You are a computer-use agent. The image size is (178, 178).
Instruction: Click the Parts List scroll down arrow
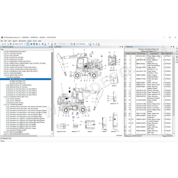click(x=174, y=133)
